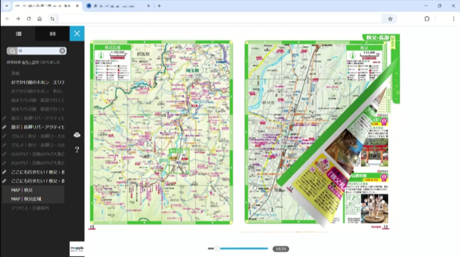
Task: Click the magnifier search icon
Action: 11,51
